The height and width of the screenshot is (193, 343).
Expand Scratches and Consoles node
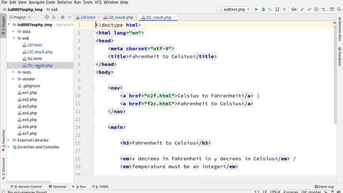click(9, 147)
